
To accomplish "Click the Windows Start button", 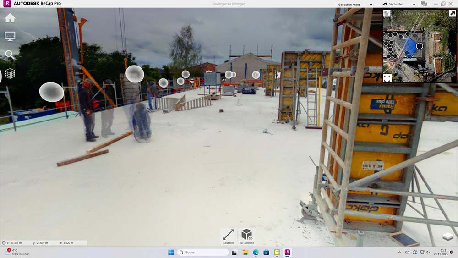I will [x=171, y=252].
